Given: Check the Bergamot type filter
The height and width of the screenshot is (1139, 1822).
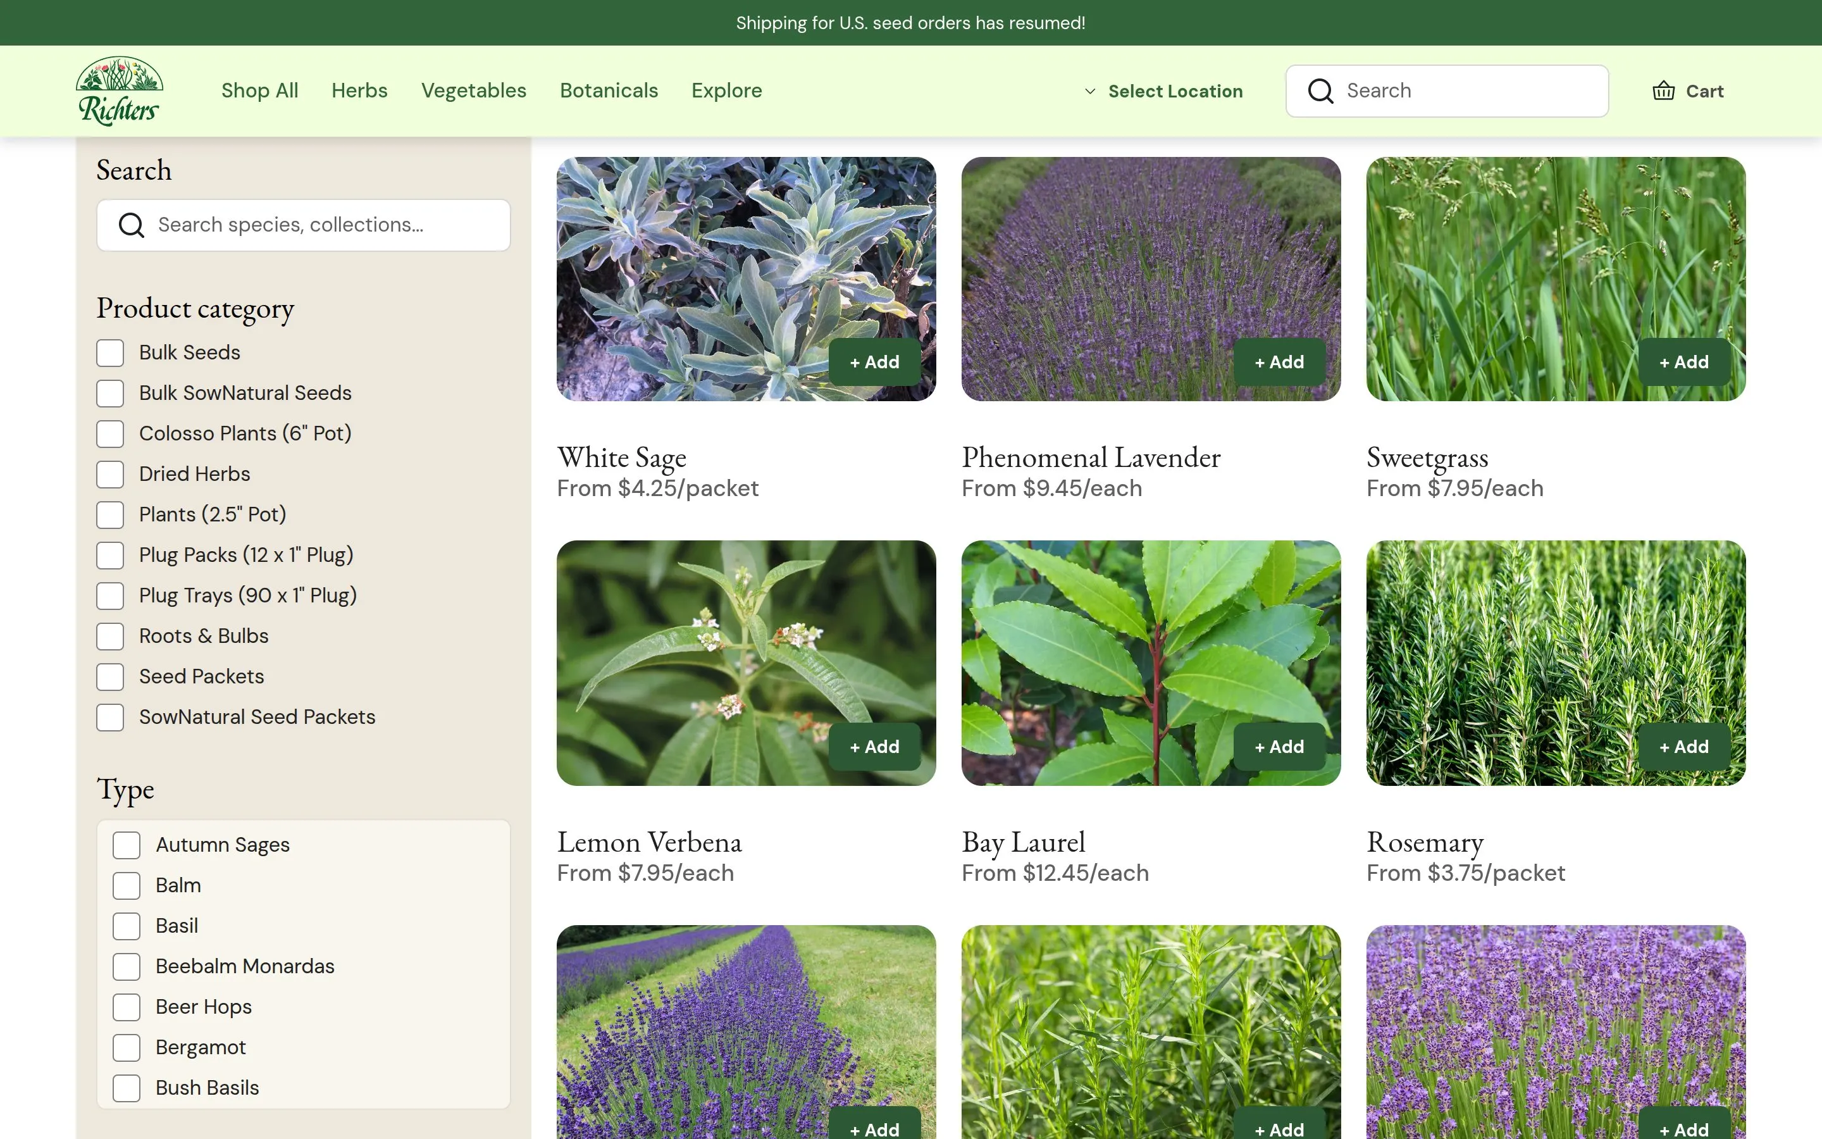Looking at the screenshot, I should click(x=127, y=1048).
